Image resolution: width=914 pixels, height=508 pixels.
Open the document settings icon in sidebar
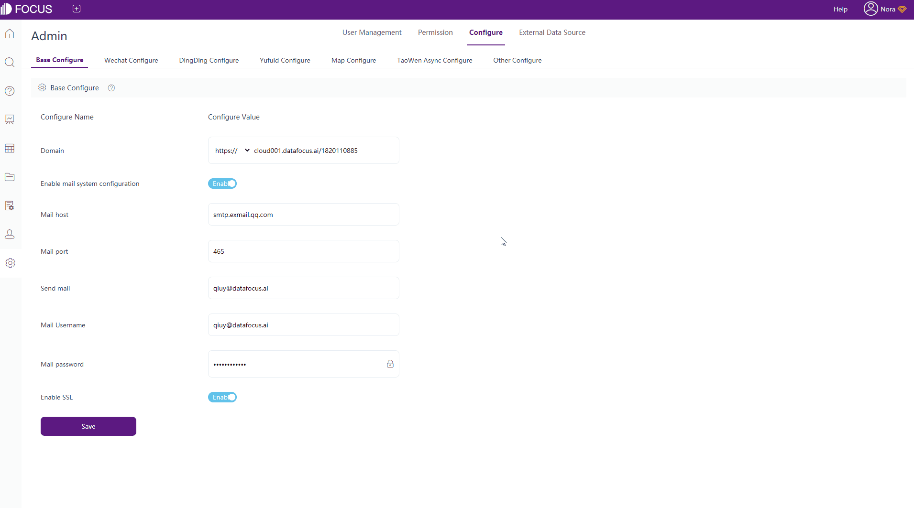(10, 205)
